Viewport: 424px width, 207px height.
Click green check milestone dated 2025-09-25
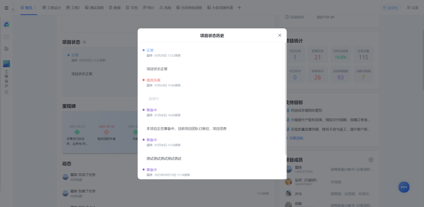pyautogui.click(x=77, y=132)
